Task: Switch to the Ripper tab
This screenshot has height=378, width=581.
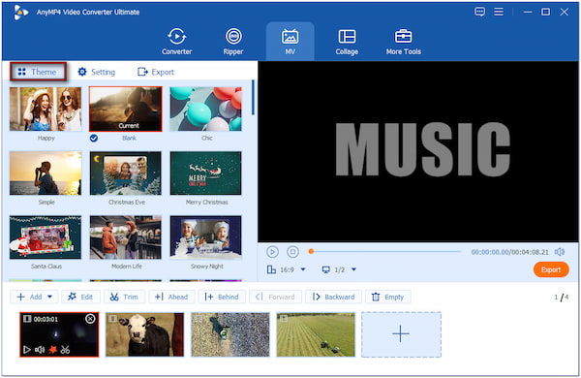Action: tap(233, 42)
